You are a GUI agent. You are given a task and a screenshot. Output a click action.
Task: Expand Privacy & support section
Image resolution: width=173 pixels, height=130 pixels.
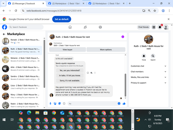pyautogui.click(x=148, y=83)
